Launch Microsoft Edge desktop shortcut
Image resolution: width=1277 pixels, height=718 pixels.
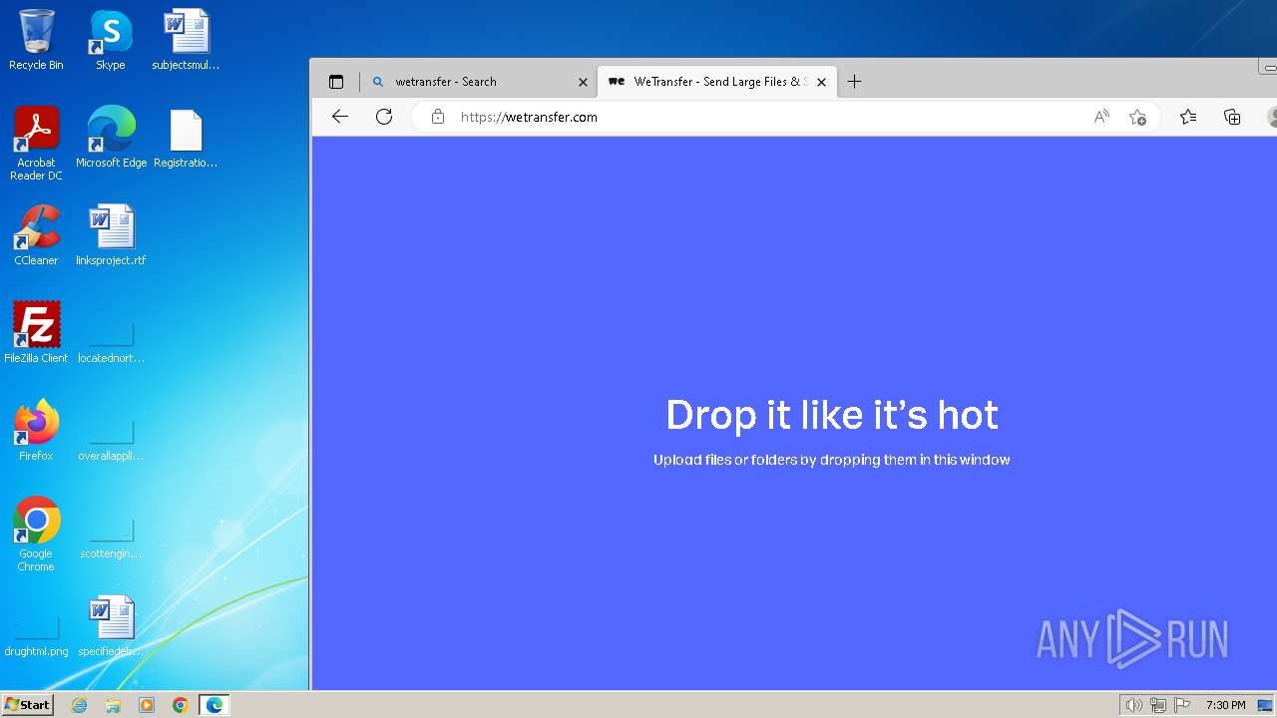click(111, 138)
